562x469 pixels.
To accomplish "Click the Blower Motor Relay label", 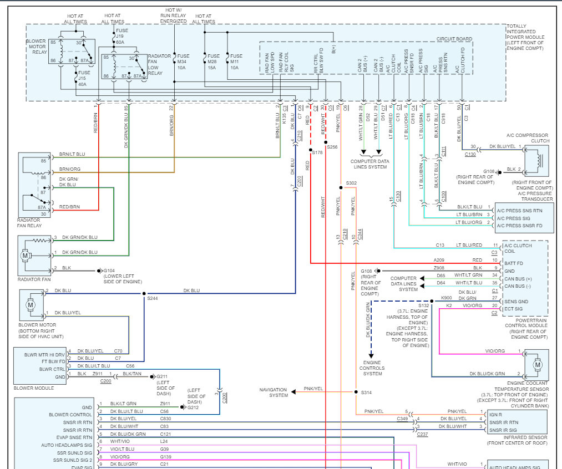I will coord(37,47).
